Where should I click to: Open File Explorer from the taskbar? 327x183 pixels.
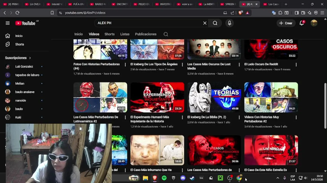pyautogui.click(x=145, y=178)
